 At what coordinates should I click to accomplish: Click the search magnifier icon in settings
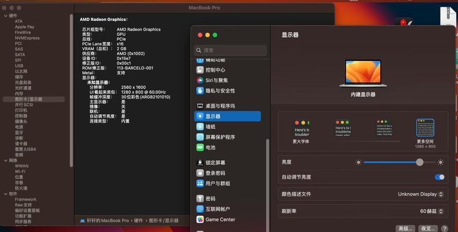click(x=199, y=50)
